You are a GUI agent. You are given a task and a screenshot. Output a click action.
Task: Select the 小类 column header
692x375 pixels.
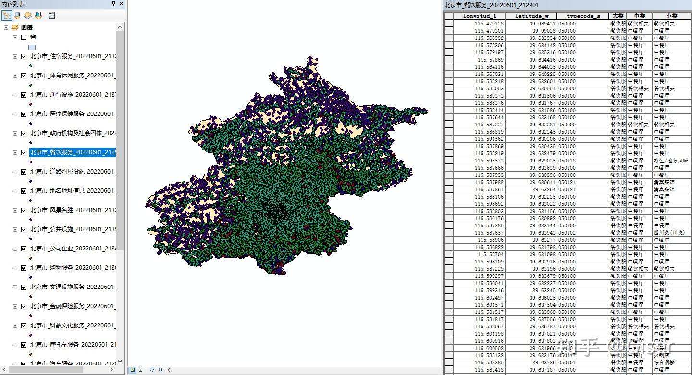671,16
